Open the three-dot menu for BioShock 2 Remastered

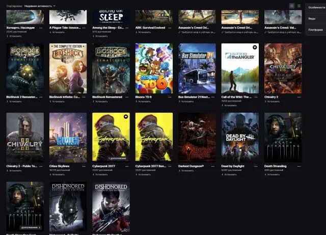tap(41, 97)
